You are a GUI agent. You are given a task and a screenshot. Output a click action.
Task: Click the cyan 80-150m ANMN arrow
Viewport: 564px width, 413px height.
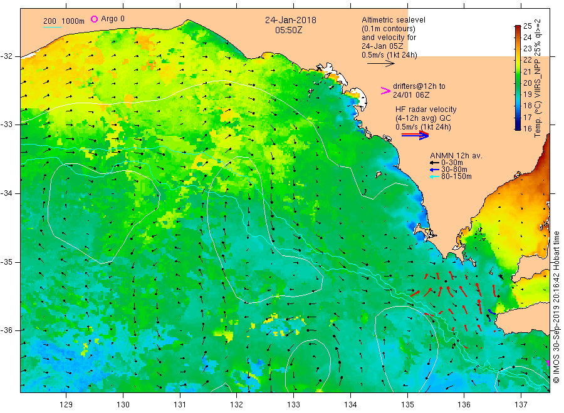pos(434,176)
